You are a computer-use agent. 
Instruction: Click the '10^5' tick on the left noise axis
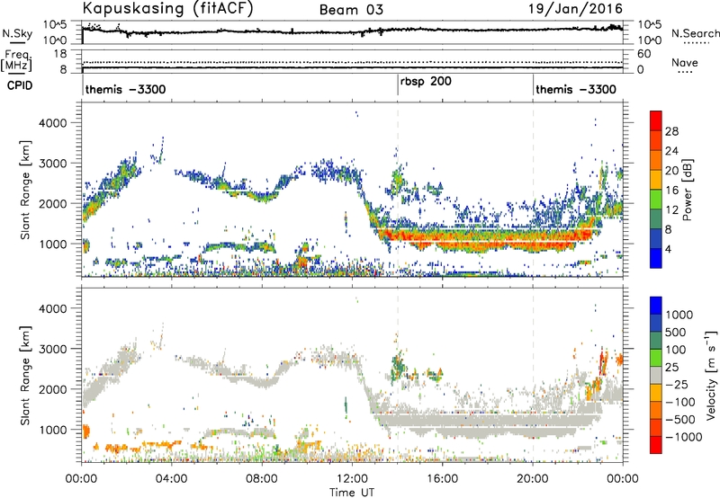click(55, 24)
